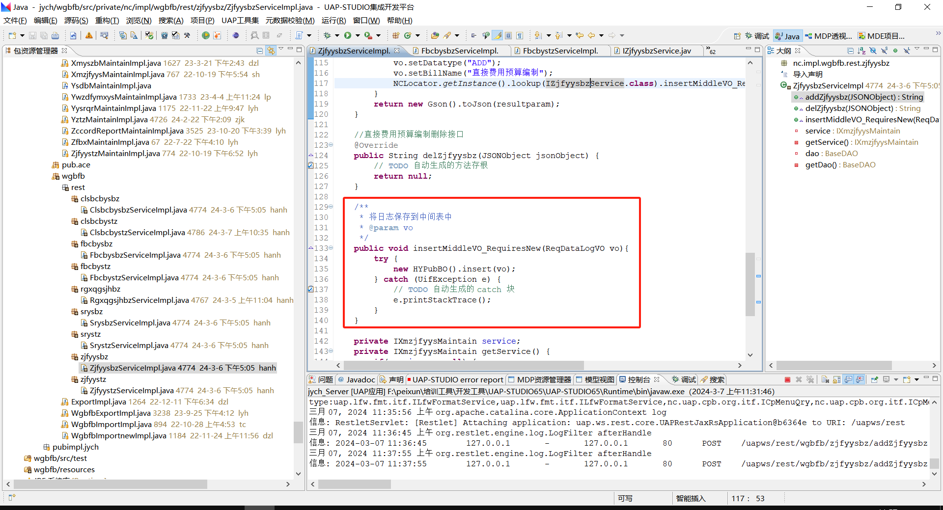The image size is (943, 510).
Task: Click Collapse All in package explorer
Action: tap(260, 51)
